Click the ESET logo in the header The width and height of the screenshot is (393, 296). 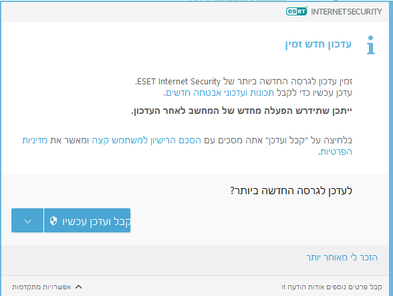click(296, 11)
